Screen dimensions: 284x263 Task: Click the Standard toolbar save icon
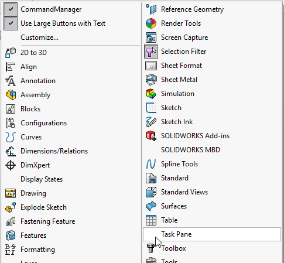151,178
